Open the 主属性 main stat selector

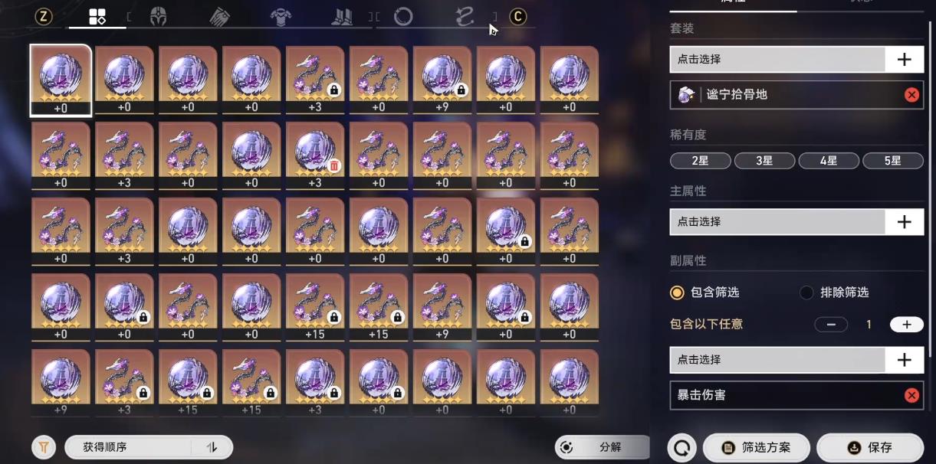tap(796, 221)
